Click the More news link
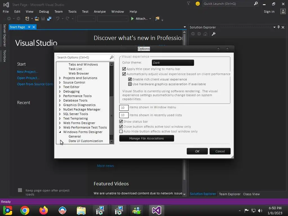 [x=105, y=166]
